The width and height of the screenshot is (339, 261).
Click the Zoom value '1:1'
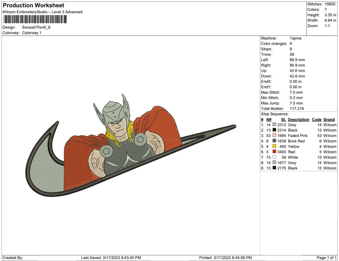point(327,26)
